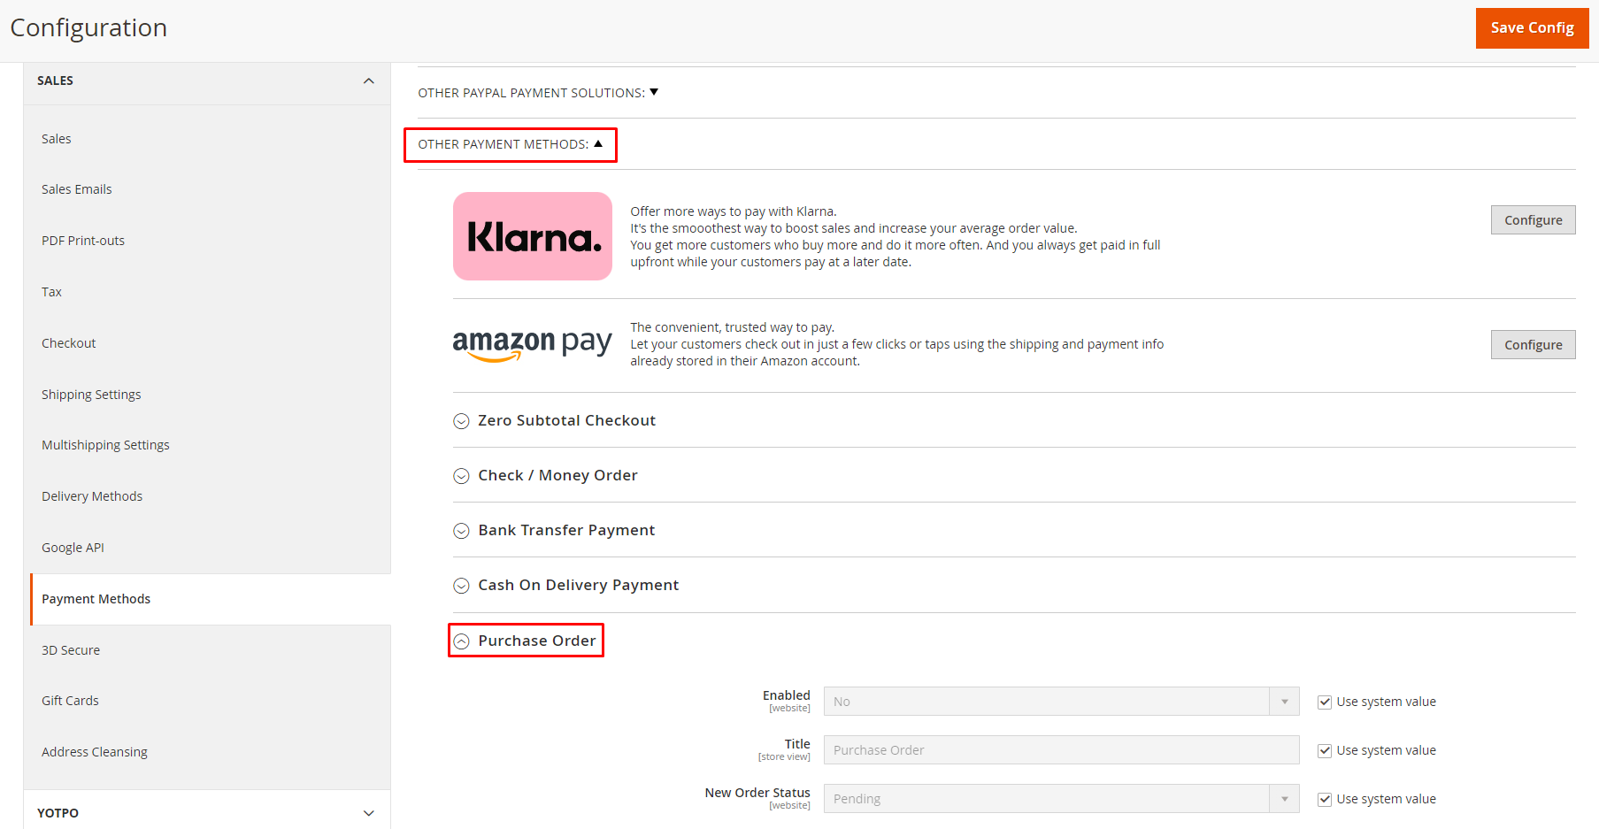Click the Enabled field label
The width and height of the screenshot is (1599, 829).
tap(786, 695)
